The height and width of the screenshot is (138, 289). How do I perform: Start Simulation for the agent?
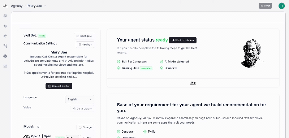183,40
